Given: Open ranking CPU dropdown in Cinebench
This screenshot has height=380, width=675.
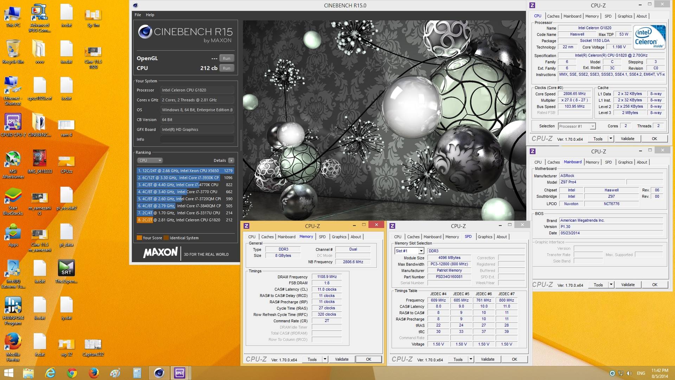Looking at the screenshot, I should (150, 160).
